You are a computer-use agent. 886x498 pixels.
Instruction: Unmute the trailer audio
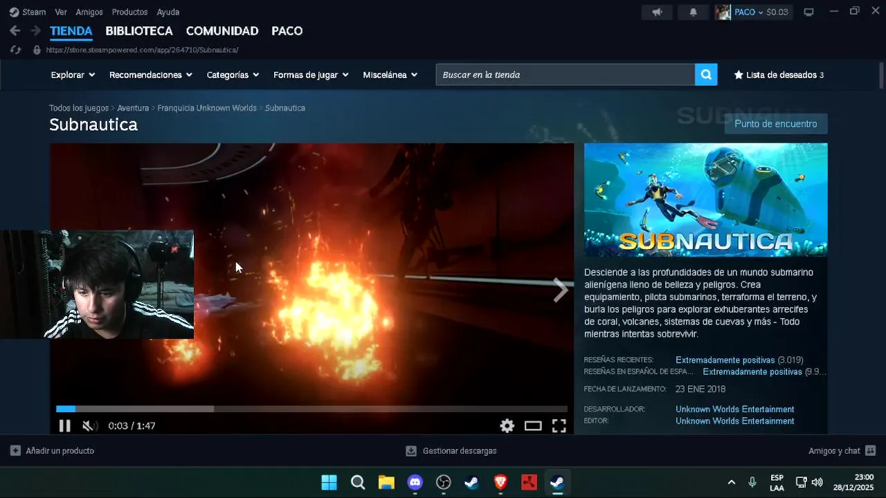pos(89,426)
